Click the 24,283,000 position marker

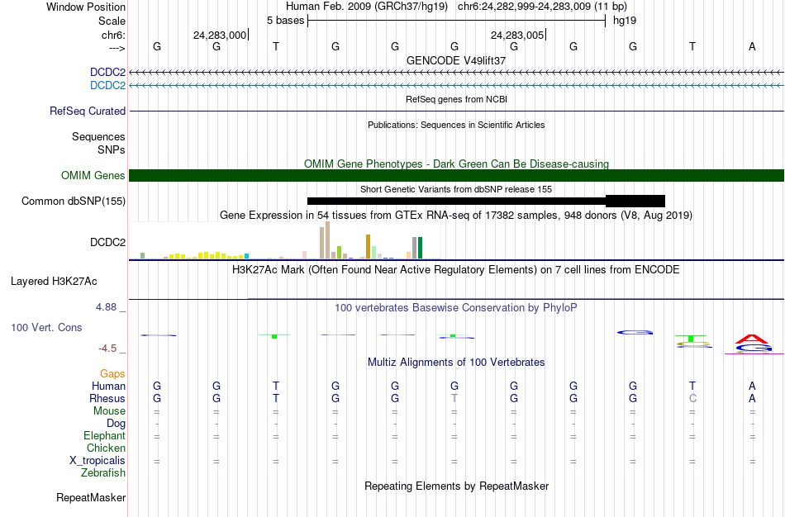[220, 35]
